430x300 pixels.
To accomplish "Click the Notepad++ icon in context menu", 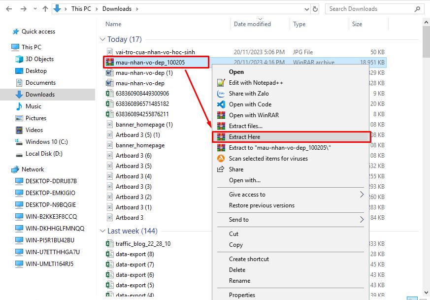I will [221, 83].
